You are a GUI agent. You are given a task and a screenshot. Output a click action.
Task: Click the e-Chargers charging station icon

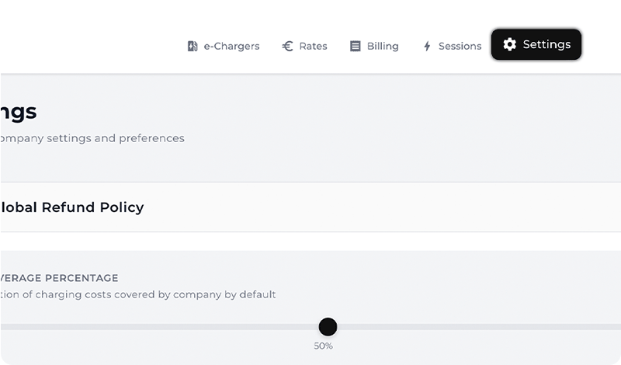coord(193,46)
